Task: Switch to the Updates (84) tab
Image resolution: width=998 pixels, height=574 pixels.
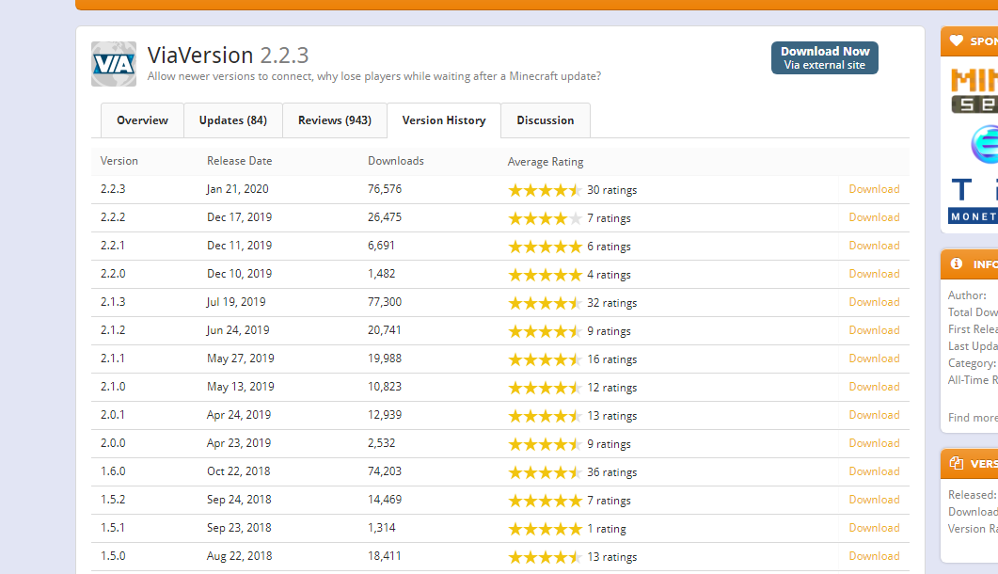Action: pos(233,120)
